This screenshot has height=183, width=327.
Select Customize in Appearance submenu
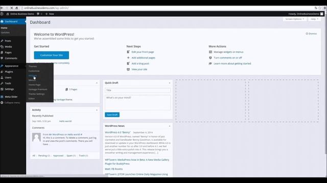point(34,71)
